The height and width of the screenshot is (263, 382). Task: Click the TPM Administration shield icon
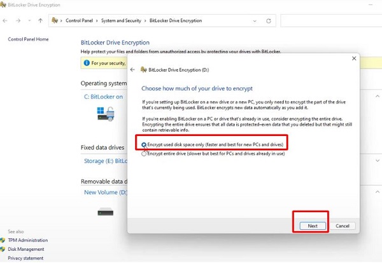[x=3, y=240]
